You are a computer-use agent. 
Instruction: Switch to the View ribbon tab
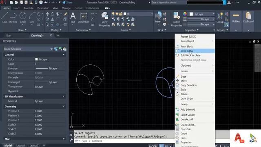coord(55,8)
